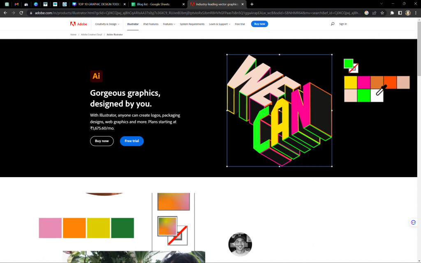Click the share page icon in address bar
Screen dimensions: 421x263
tap(375, 13)
